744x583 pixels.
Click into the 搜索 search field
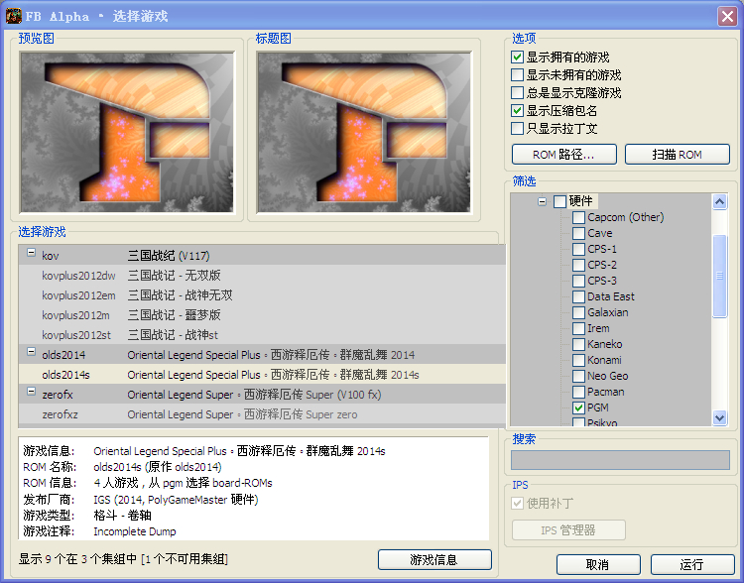click(x=620, y=460)
